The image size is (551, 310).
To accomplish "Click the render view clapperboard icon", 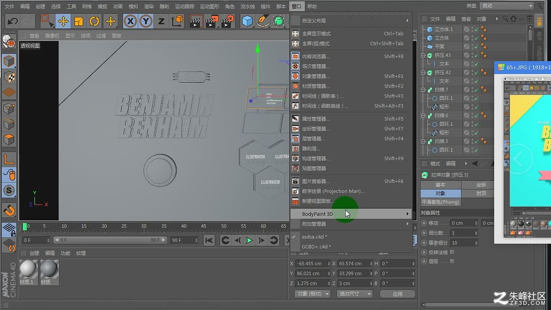I will [x=196, y=21].
